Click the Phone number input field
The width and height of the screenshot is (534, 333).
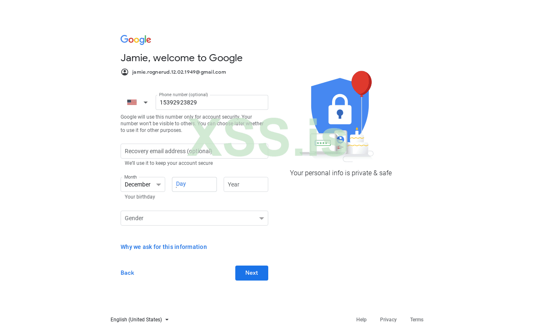[x=212, y=102]
